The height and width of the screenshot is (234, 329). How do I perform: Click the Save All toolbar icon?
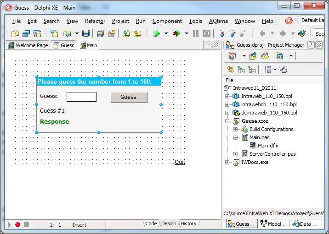[x=101, y=33]
